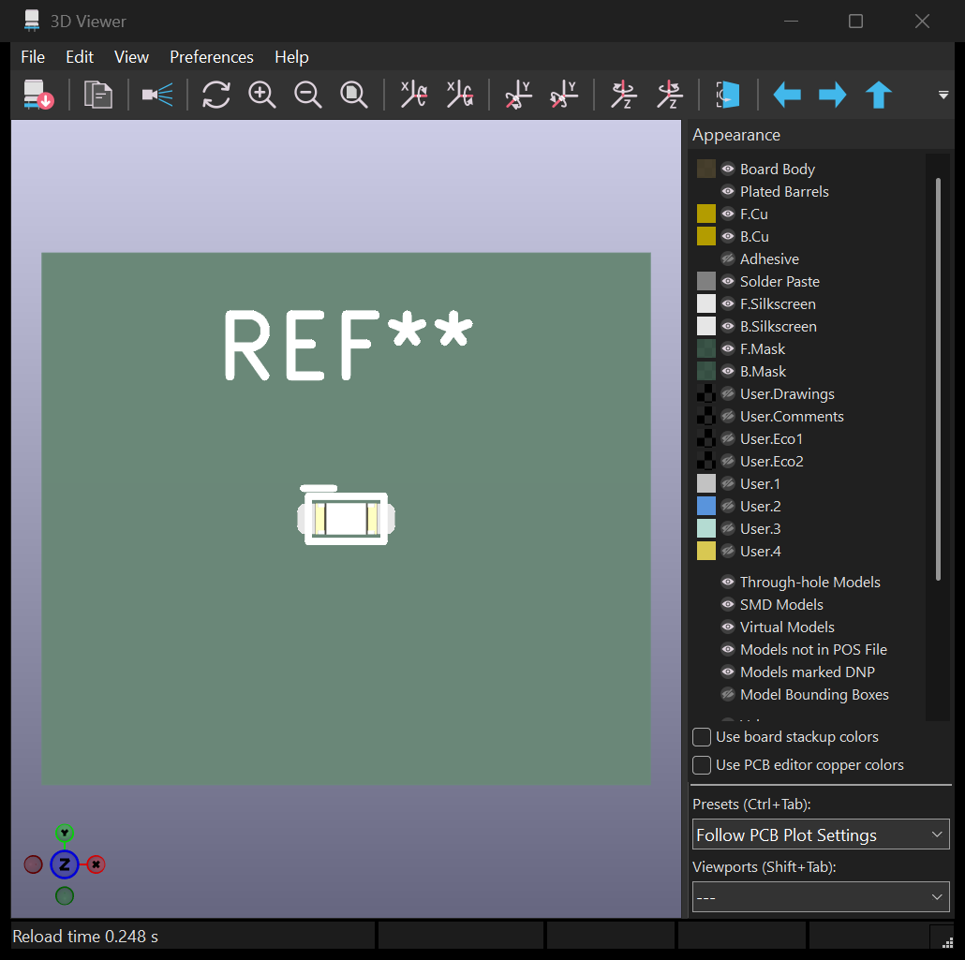
Task: Rotate the board clockwise around X axis
Action: point(413,95)
